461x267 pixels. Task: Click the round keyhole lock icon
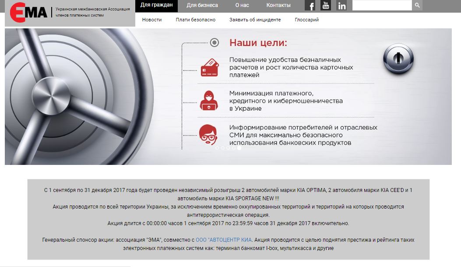pos(398,58)
